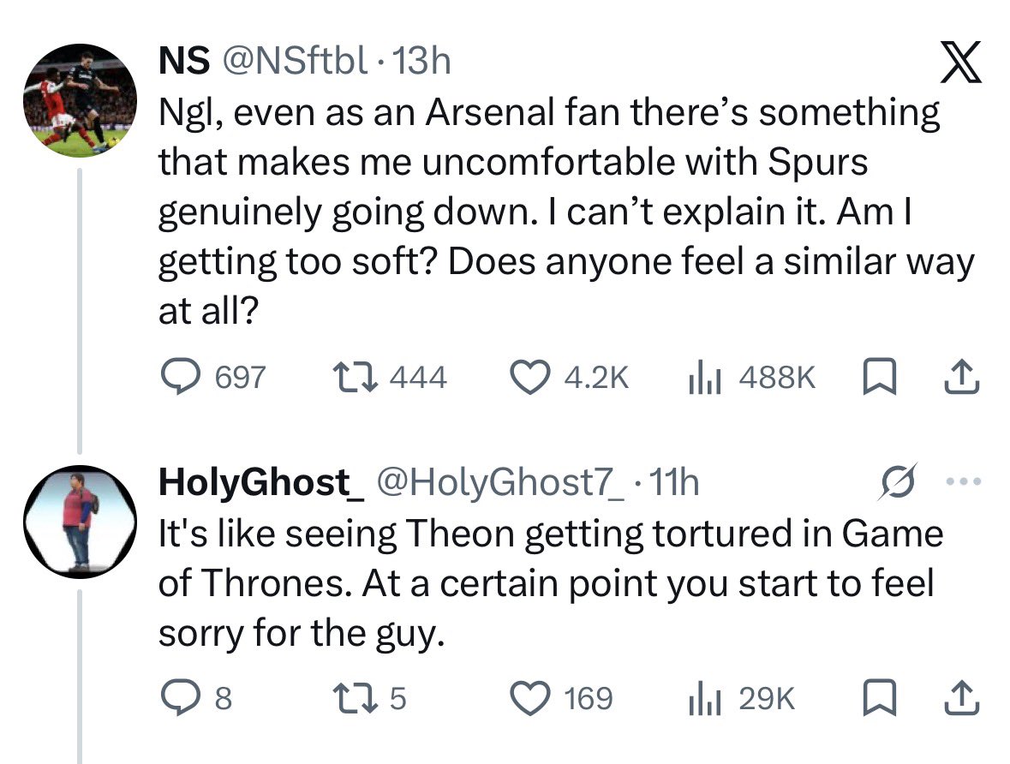
Task: Share the HolyGhost_ reply
Action: point(963,699)
